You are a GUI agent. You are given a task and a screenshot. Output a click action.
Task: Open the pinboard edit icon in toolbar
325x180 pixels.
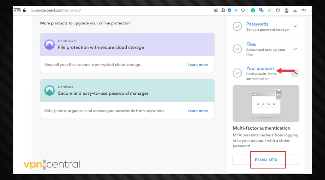tap(216, 10)
